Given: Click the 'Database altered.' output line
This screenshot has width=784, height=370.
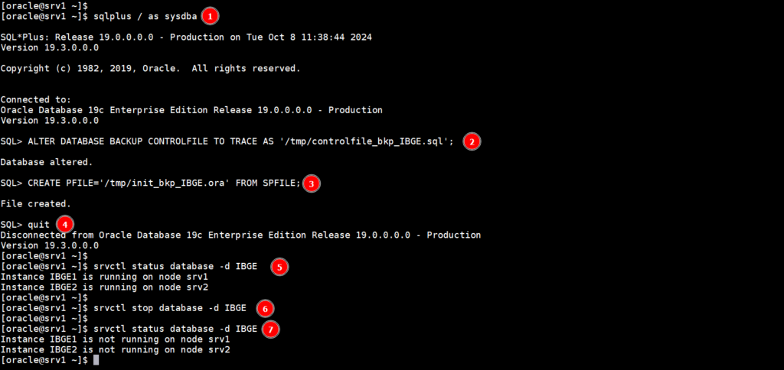Looking at the screenshot, I should tap(47, 162).
